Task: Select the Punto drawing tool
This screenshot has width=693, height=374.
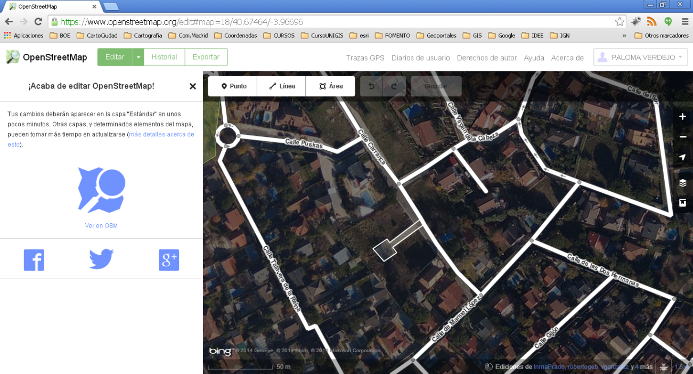Action: (x=232, y=86)
